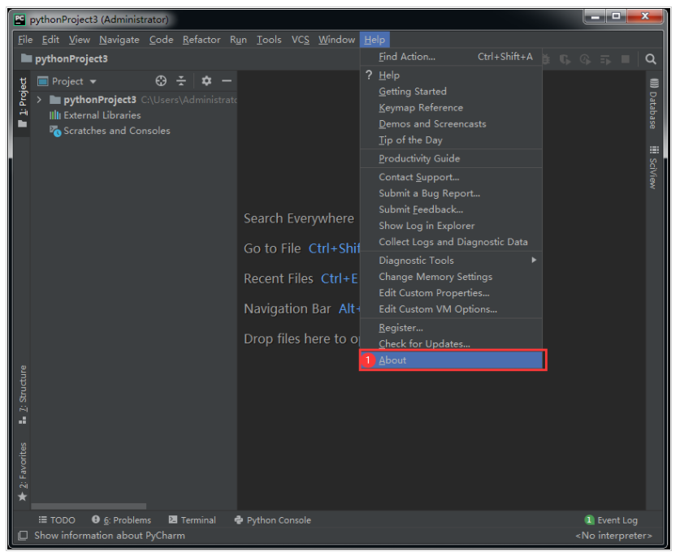Open the Database tool window

(x=653, y=104)
